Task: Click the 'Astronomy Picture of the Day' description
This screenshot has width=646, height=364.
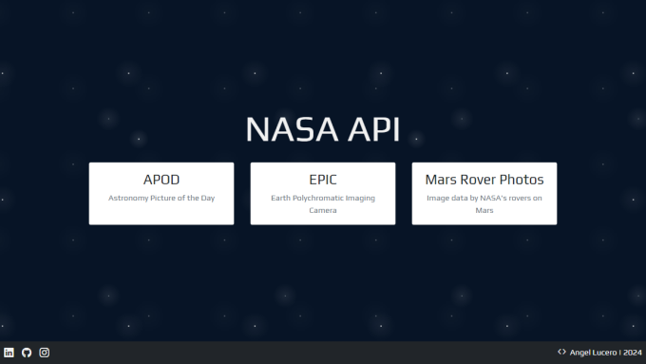Action: pyautogui.click(x=161, y=198)
